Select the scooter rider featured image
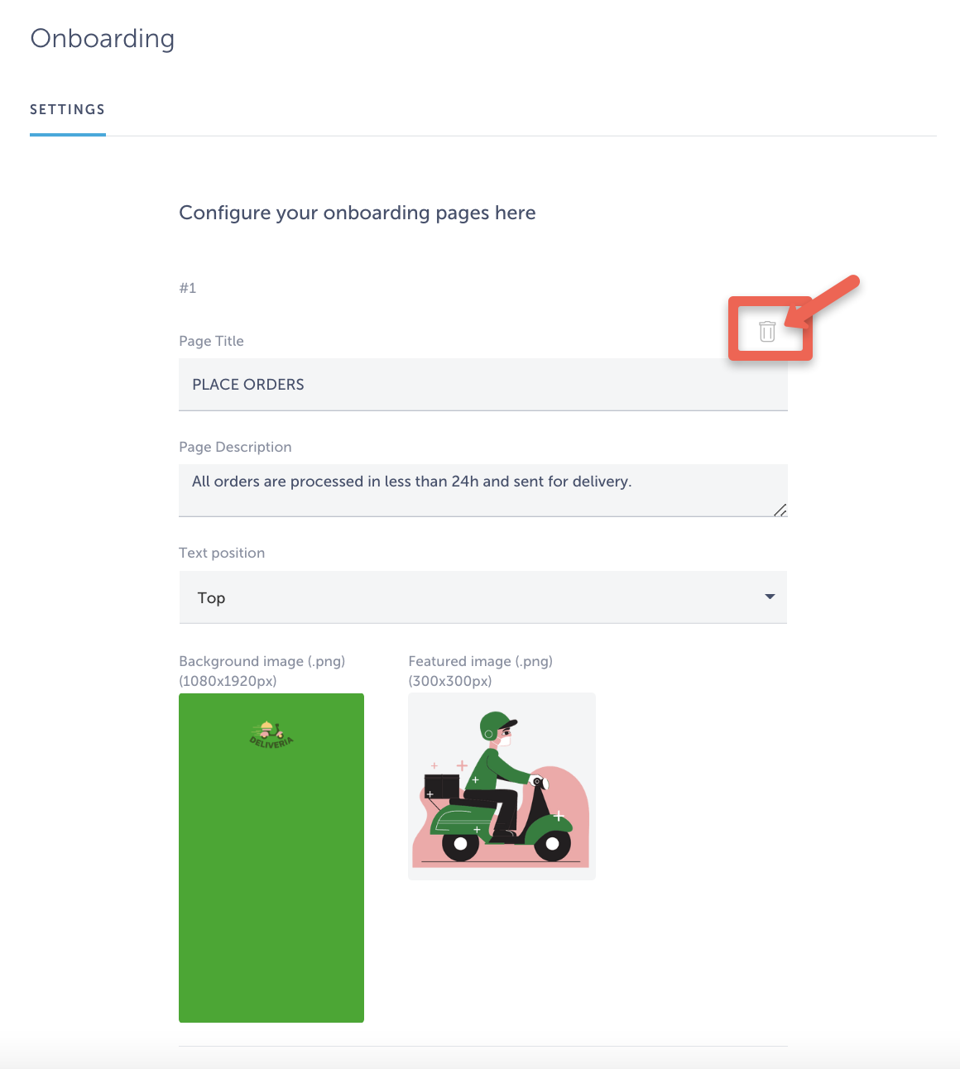The image size is (960, 1069). point(502,786)
